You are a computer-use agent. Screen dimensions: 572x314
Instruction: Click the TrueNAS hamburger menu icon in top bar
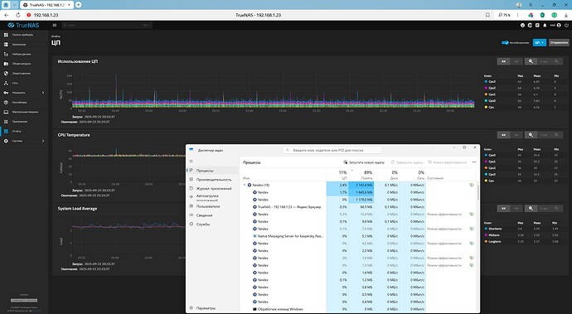coord(55,25)
